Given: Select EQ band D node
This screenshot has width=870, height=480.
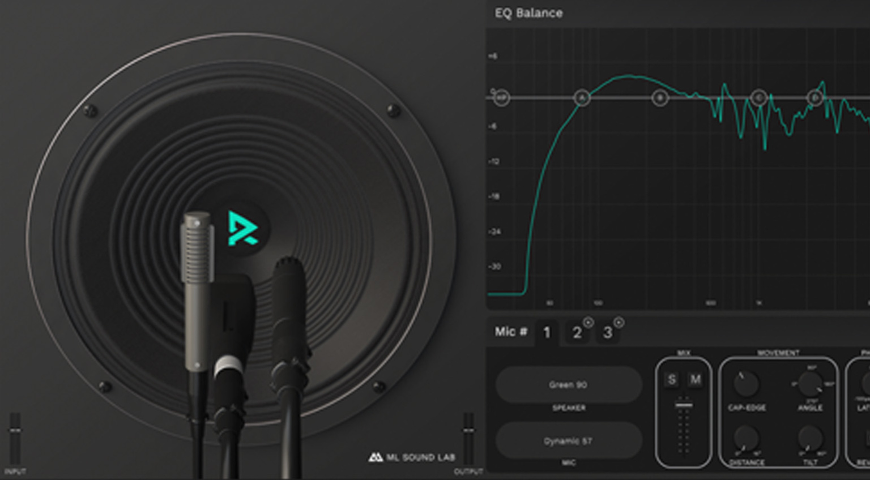Looking at the screenshot, I should tap(815, 98).
